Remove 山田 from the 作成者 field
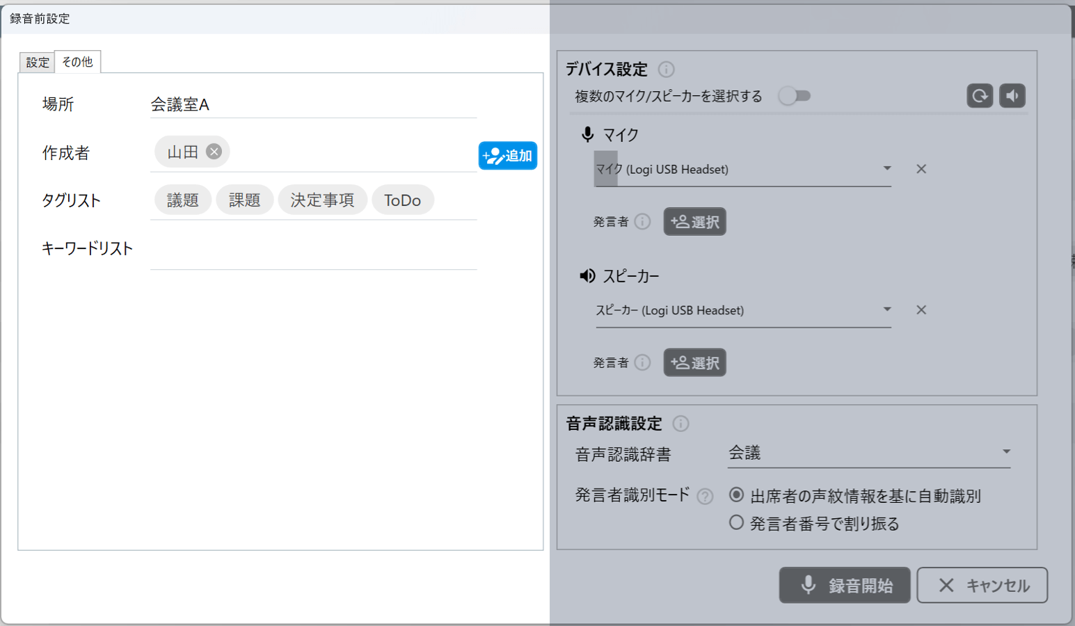The height and width of the screenshot is (626, 1075). [x=214, y=152]
